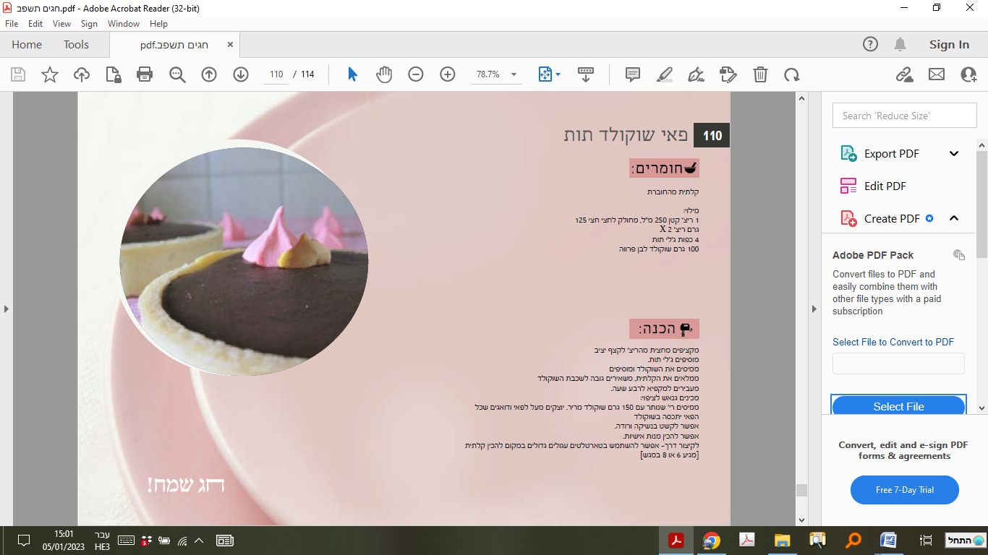This screenshot has height=555, width=988.
Task: Go to the next page with down arrow
Action: [241, 74]
